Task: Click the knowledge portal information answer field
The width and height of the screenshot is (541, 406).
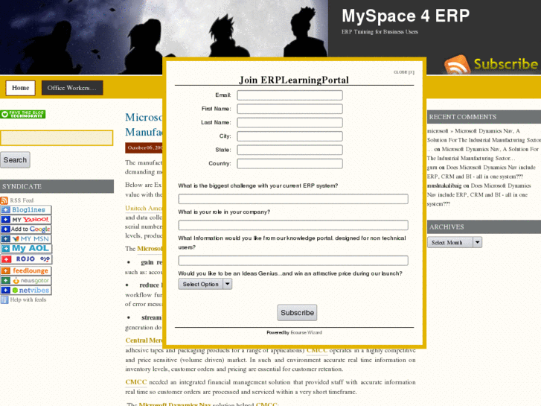Action: tap(293, 261)
